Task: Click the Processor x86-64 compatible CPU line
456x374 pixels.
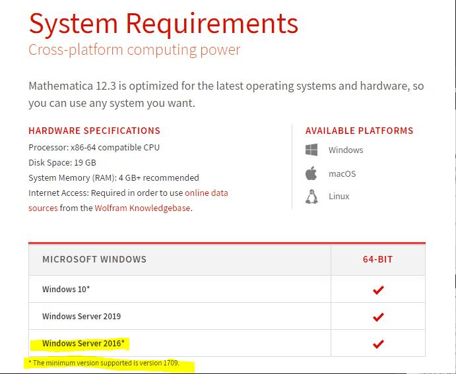Action: [x=94, y=148]
